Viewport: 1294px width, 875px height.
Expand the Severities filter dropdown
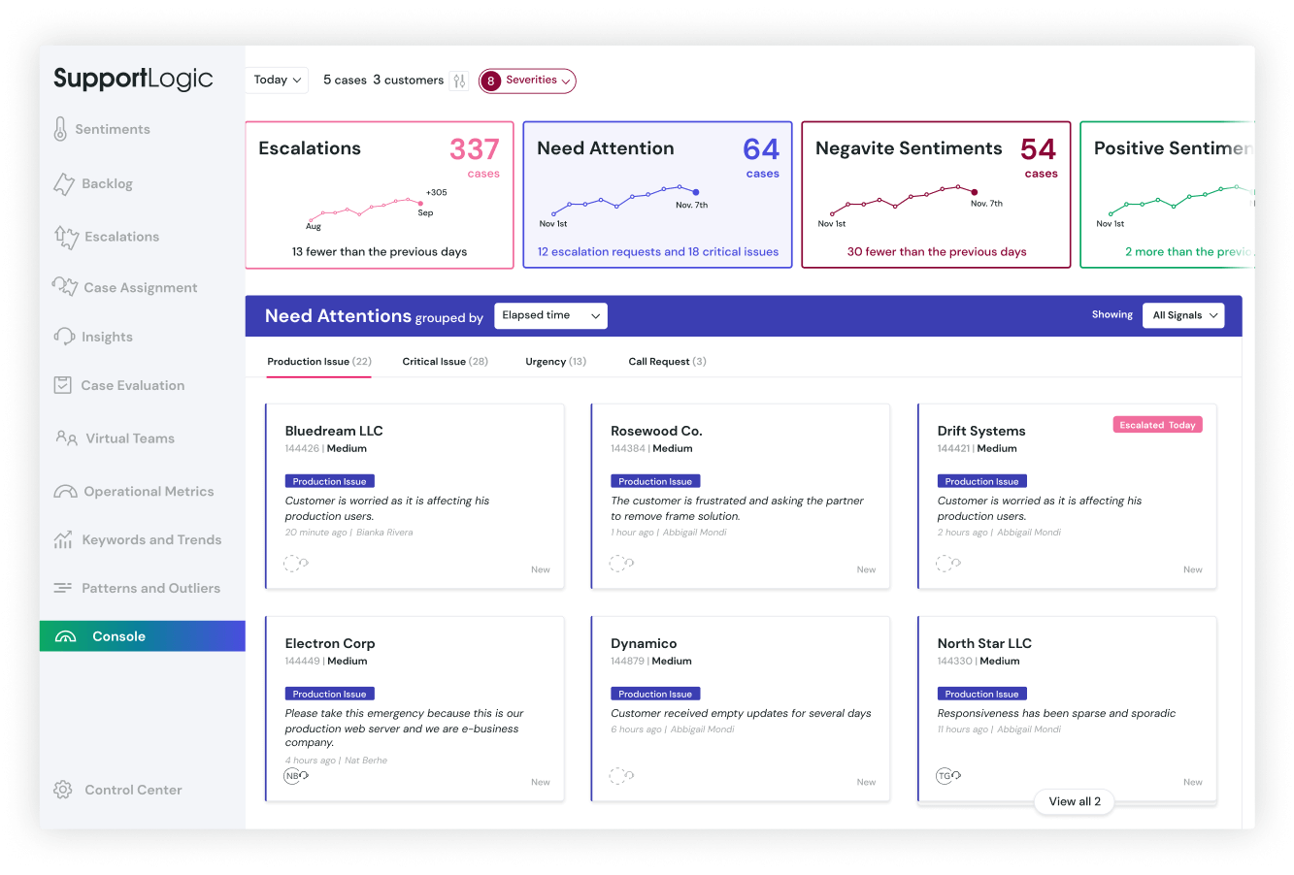coord(527,81)
